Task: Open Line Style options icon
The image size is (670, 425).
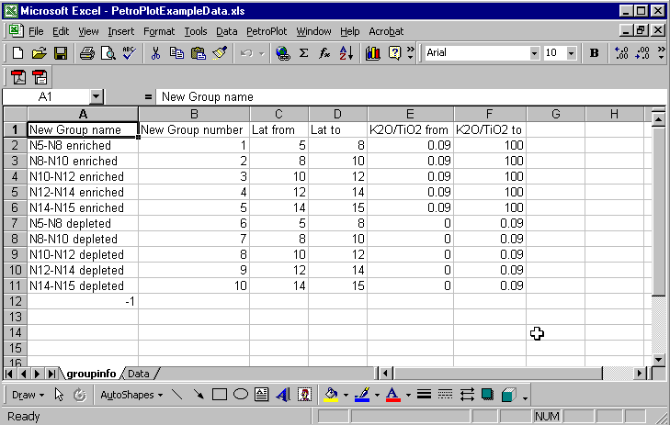Action: coord(424,395)
